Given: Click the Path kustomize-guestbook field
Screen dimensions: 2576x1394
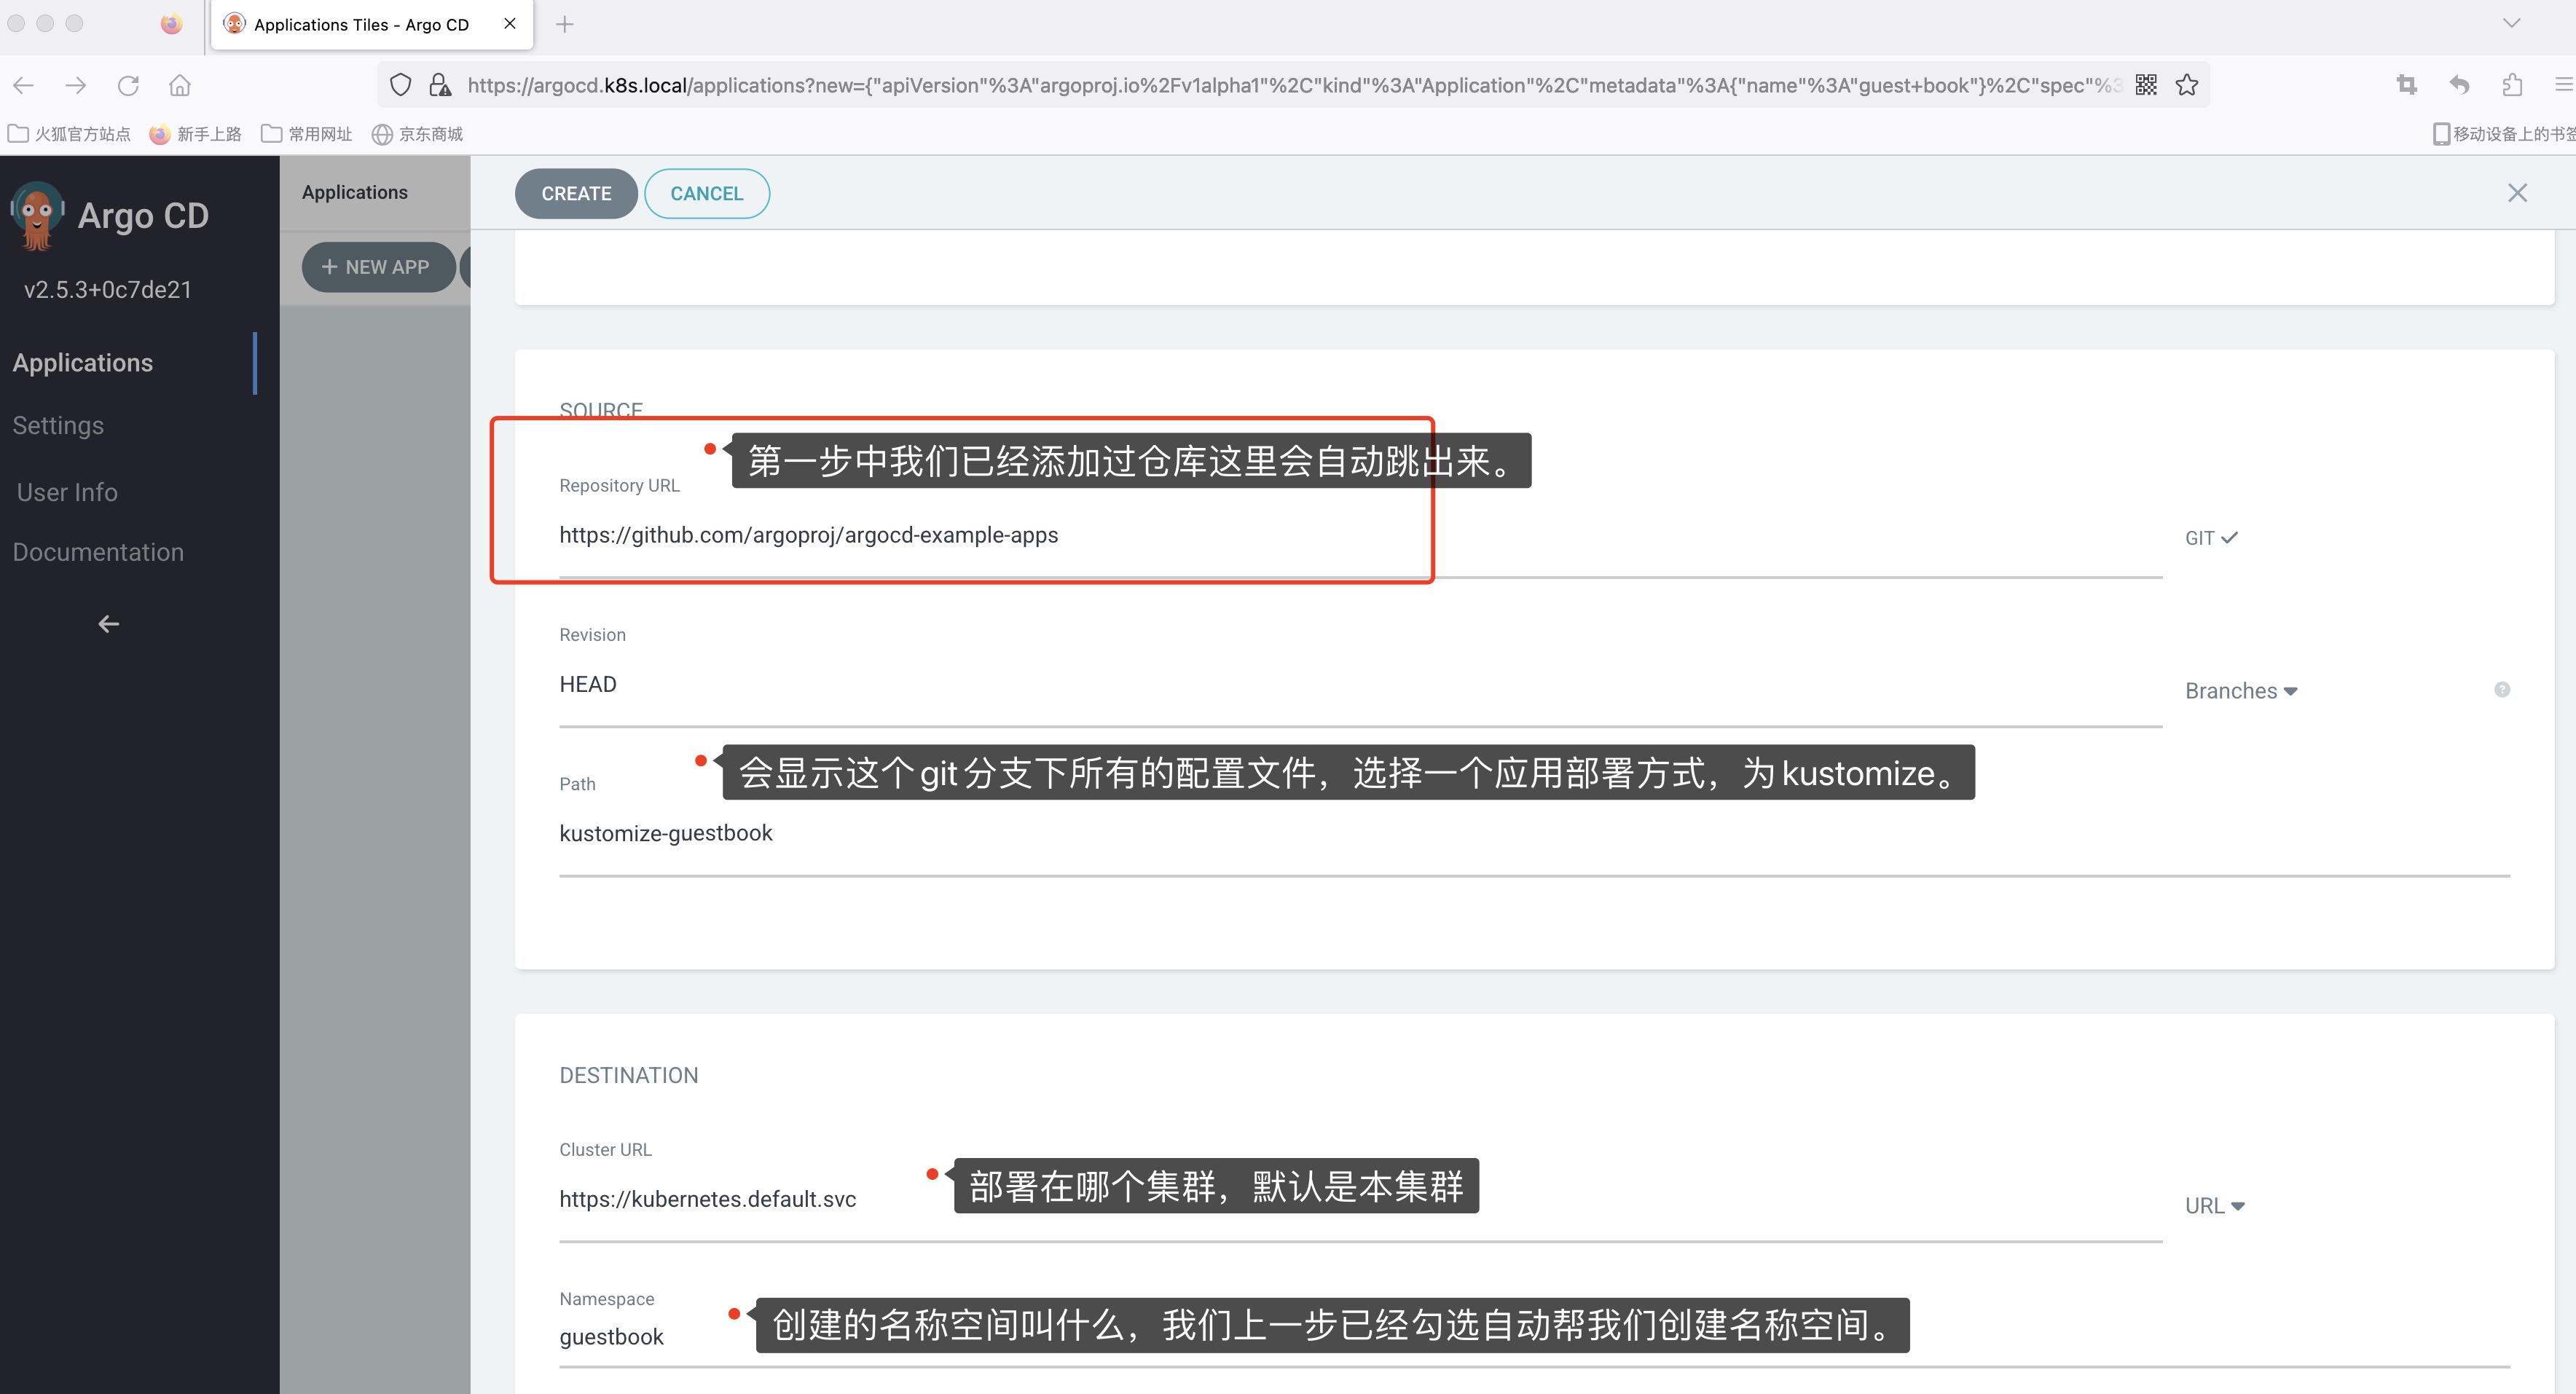Looking at the screenshot, I should tap(1534, 834).
